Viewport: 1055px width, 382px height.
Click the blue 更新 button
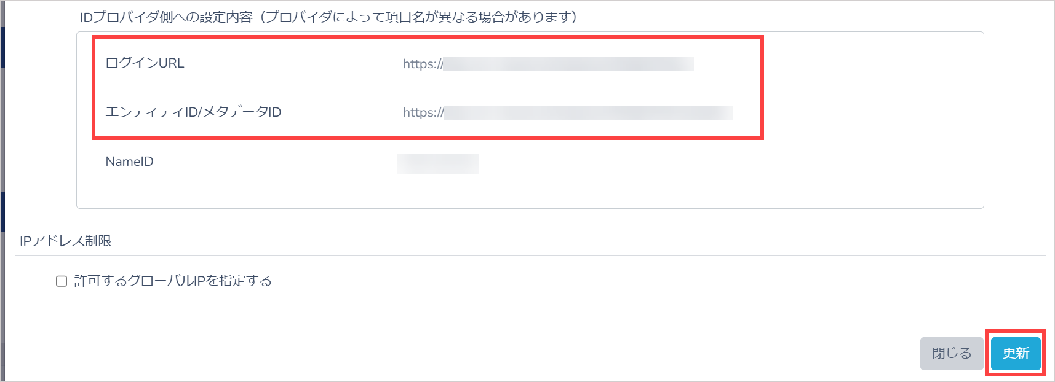[1016, 353]
